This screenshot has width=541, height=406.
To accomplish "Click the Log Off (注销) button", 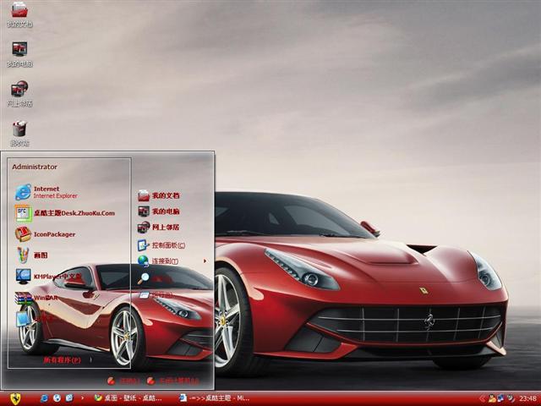I will [123, 381].
